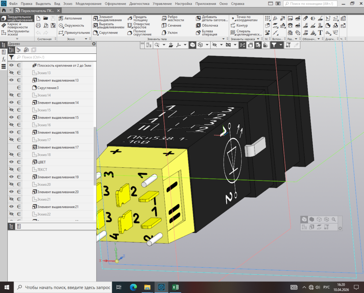This screenshot has height=293, width=364.
Task: Expand the Элементы каркаса panel dropdown
Action: (258, 39)
